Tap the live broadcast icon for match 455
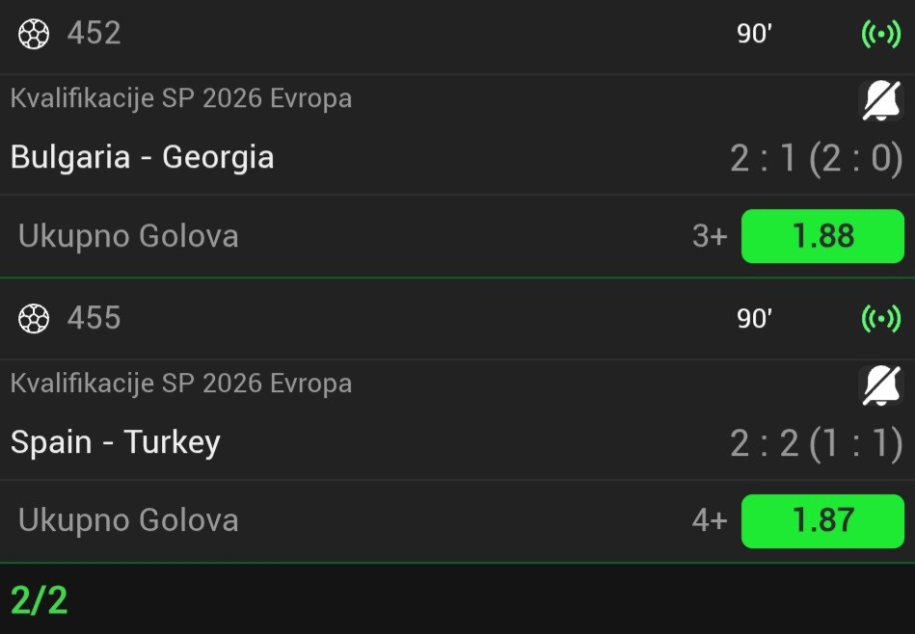Image resolution: width=915 pixels, height=634 pixels. (880, 318)
